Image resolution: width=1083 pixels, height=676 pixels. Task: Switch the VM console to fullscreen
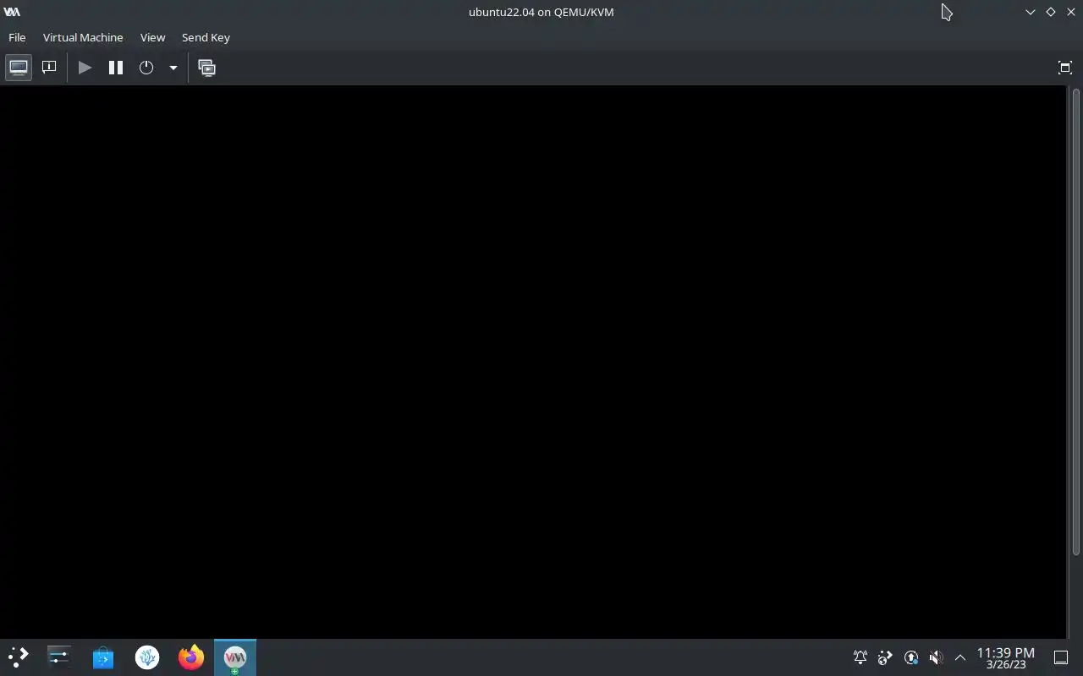click(1065, 68)
